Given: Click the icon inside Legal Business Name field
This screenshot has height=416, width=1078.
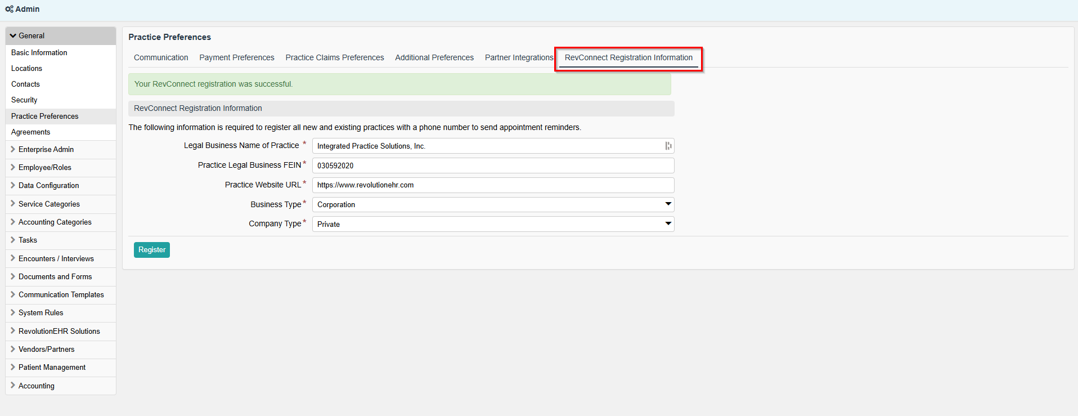Looking at the screenshot, I should click(668, 146).
